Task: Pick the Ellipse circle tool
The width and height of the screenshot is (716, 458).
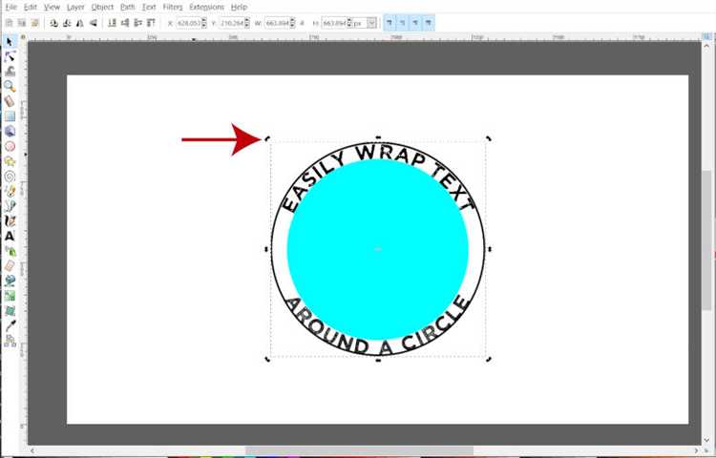Action: [x=10, y=146]
